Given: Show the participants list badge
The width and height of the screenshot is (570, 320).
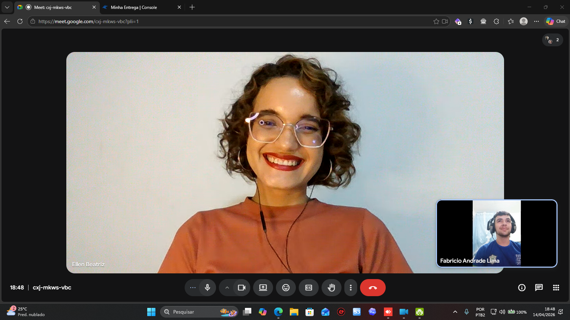Looking at the screenshot, I should pos(553,40).
